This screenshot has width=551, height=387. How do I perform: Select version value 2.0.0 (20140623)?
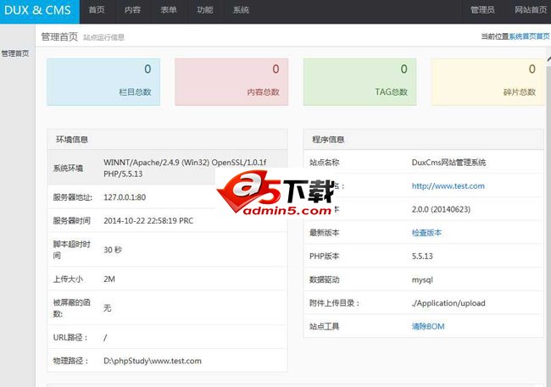point(441,210)
